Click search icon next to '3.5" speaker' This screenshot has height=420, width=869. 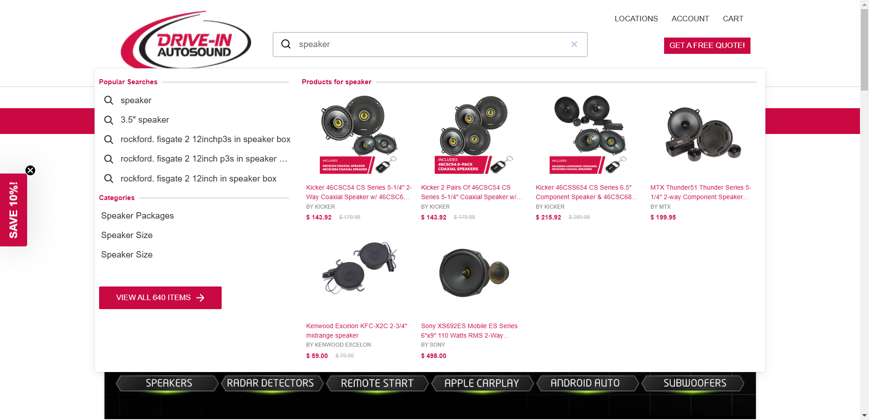(x=109, y=120)
